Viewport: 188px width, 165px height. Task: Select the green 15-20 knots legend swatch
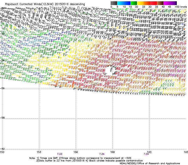pos(134,3)
